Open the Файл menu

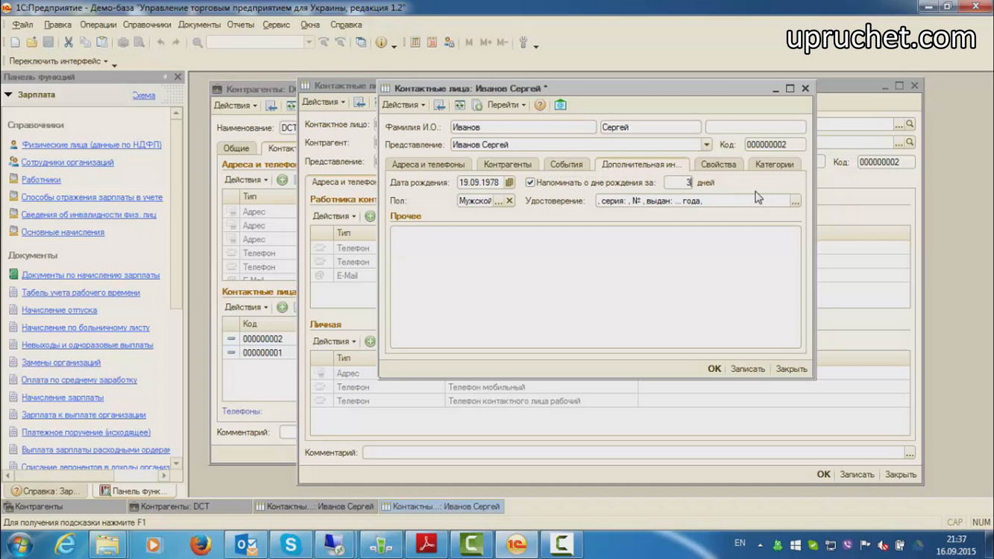(x=22, y=25)
